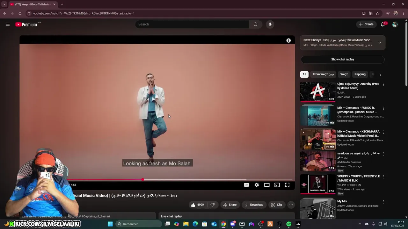Select the Rapping filter chip
The width and height of the screenshot is (408, 229).
(360, 74)
